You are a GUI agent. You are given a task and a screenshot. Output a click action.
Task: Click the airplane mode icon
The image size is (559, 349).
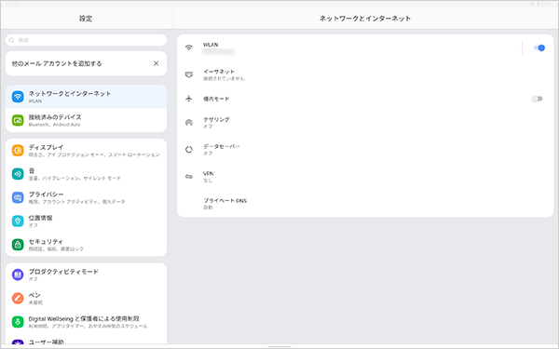tap(189, 99)
